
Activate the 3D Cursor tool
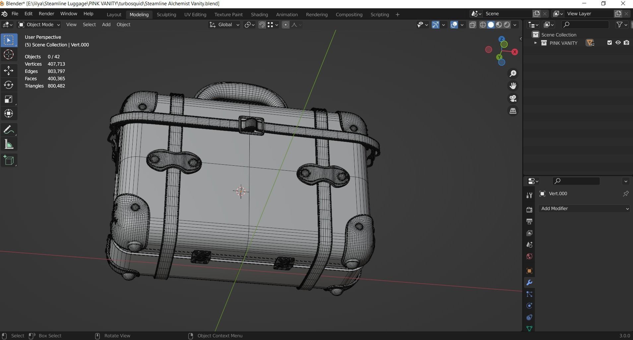(x=9, y=54)
